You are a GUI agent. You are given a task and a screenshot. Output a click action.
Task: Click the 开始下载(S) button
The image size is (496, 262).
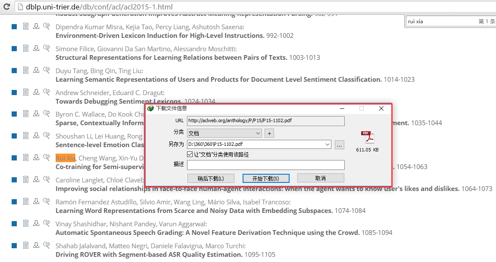(266, 179)
